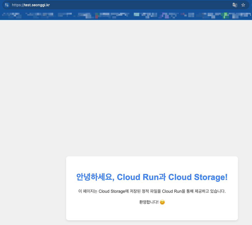This screenshot has width=252, height=225.
Task: Click the translate page icon
Action: [235, 5]
